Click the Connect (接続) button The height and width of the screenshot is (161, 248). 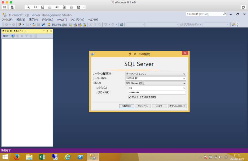[127, 106]
